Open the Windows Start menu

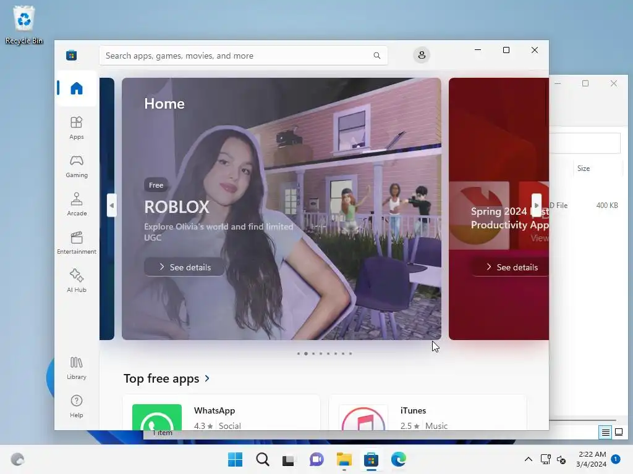click(236, 459)
